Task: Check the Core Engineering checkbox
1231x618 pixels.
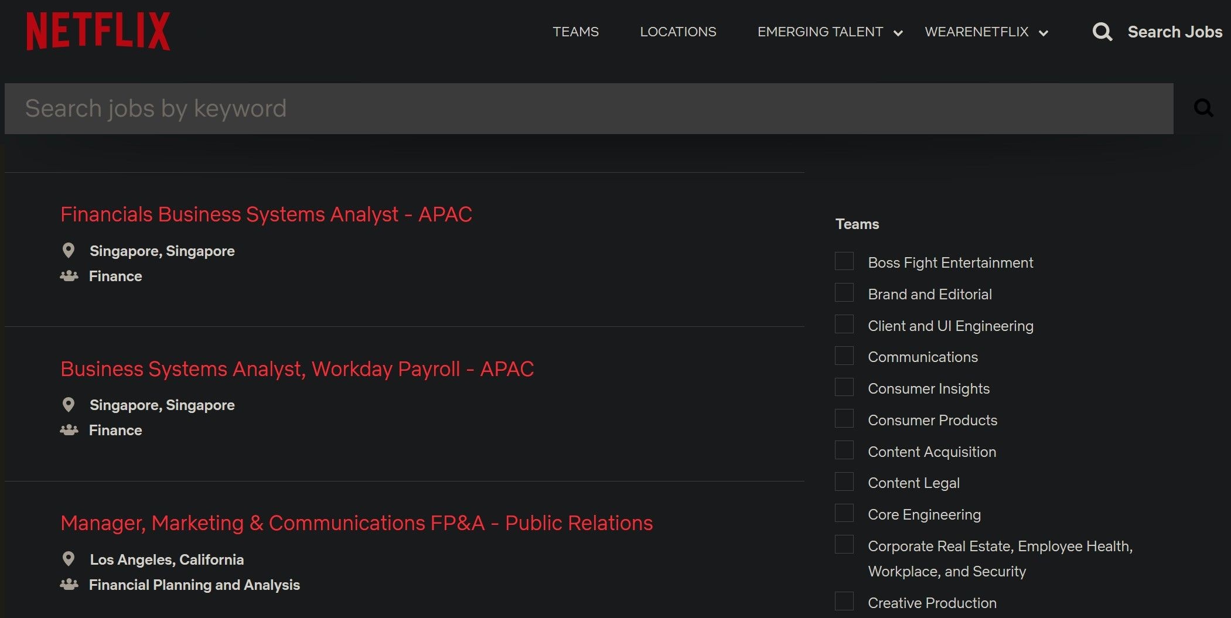Action: (x=844, y=513)
